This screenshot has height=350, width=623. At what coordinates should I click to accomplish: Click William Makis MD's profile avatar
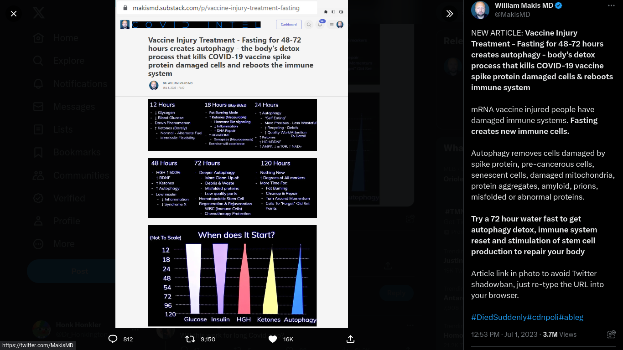pos(480,10)
